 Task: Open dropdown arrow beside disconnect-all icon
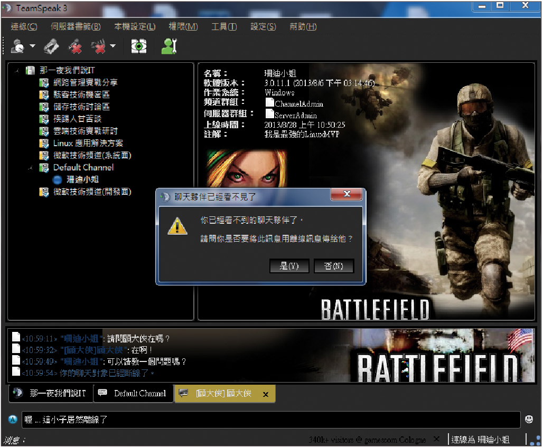coord(113,46)
